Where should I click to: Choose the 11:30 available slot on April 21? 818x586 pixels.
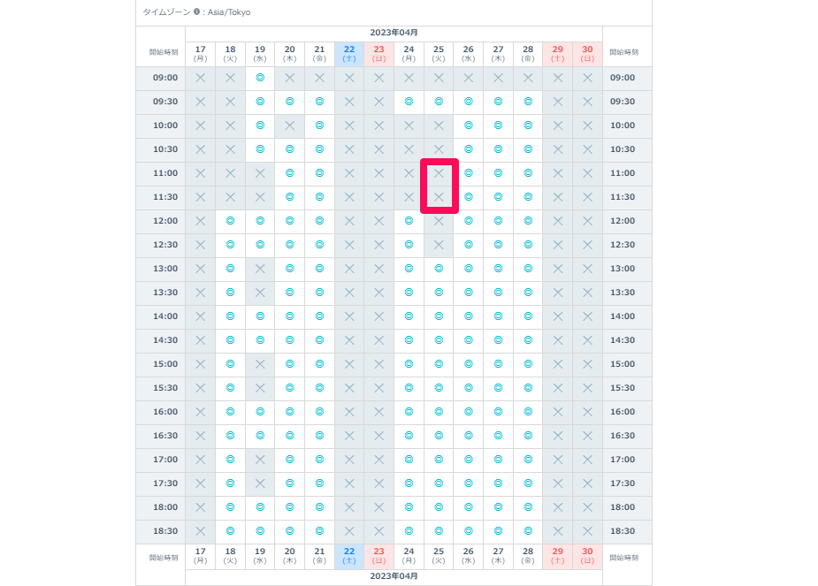[320, 197]
